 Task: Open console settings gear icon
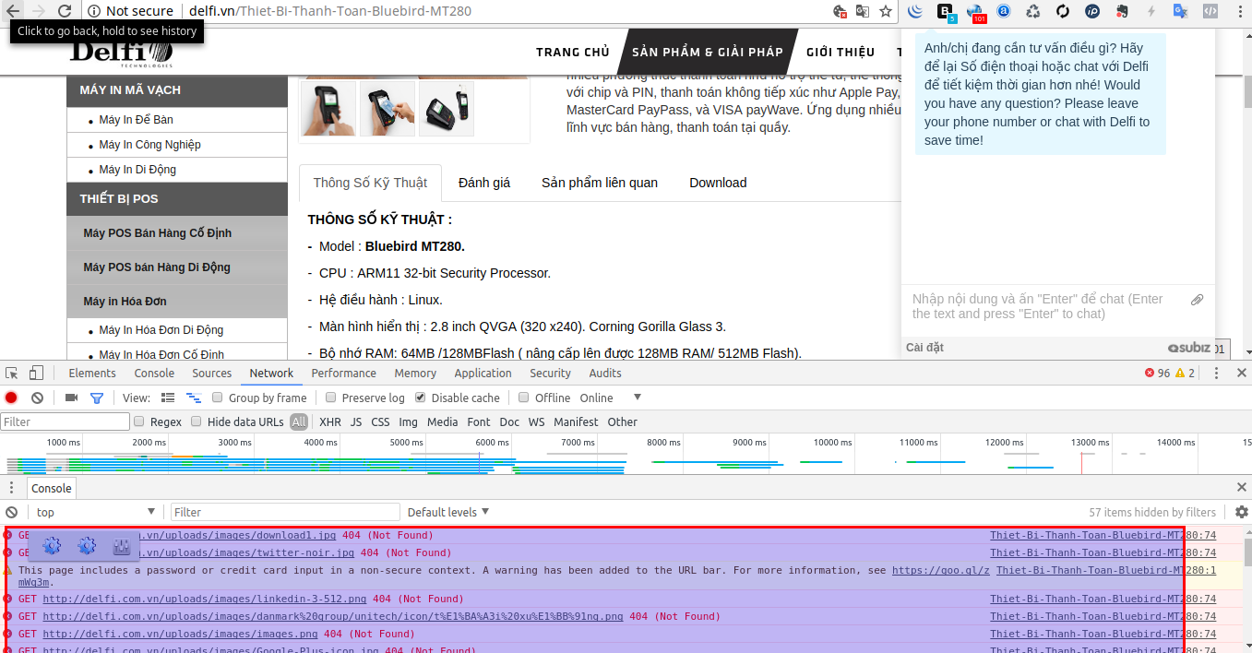tap(1242, 512)
